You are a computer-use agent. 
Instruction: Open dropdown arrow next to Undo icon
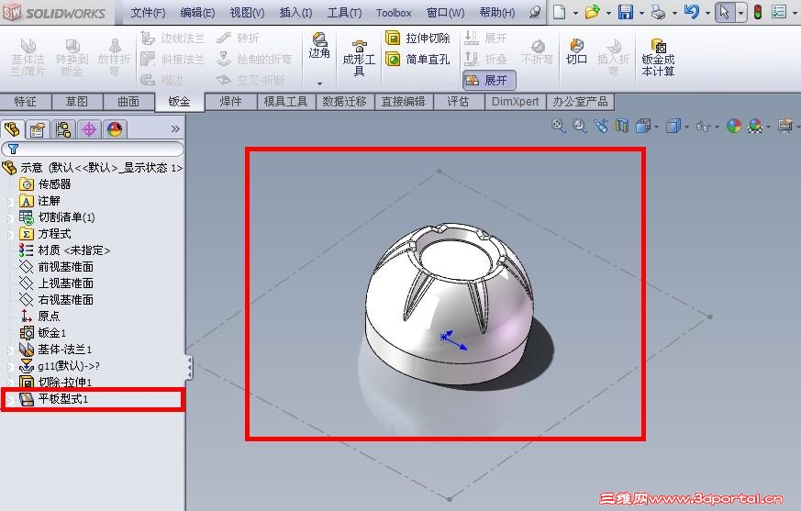point(708,13)
